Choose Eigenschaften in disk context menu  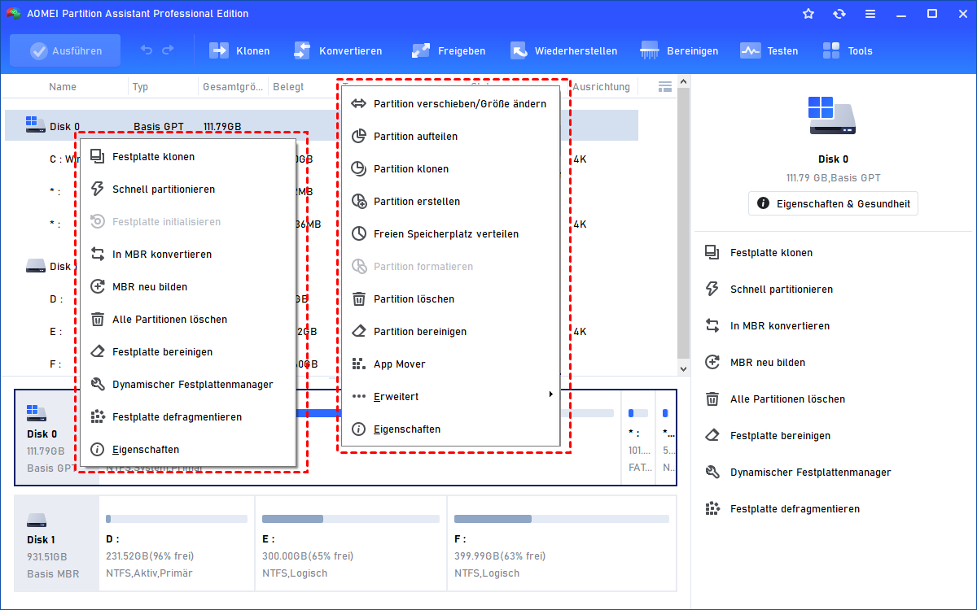187,449
